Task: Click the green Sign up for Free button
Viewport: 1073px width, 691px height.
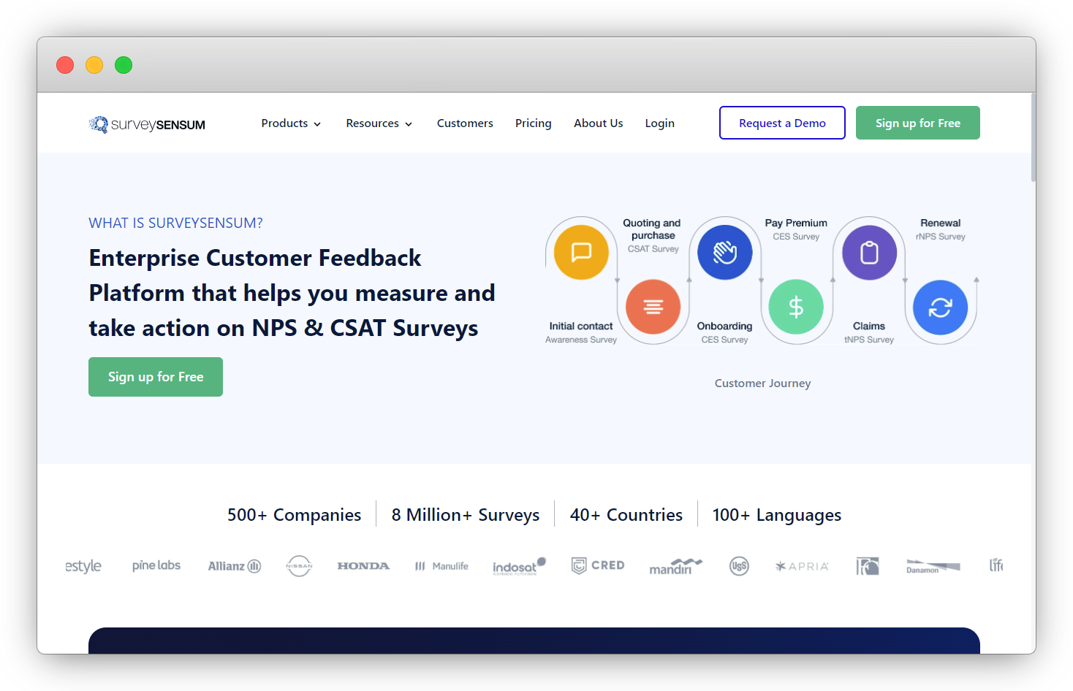Action: [917, 123]
